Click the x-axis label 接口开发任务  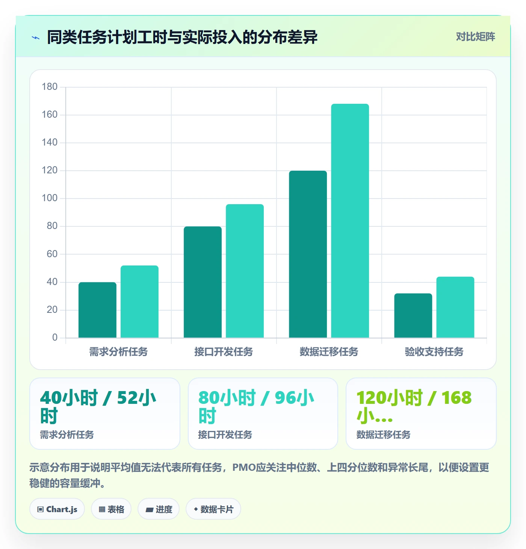tap(224, 352)
